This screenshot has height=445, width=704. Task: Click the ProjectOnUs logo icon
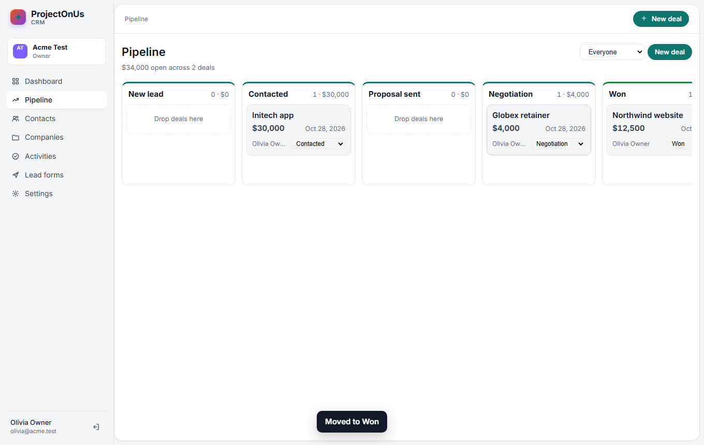[x=18, y=17]
